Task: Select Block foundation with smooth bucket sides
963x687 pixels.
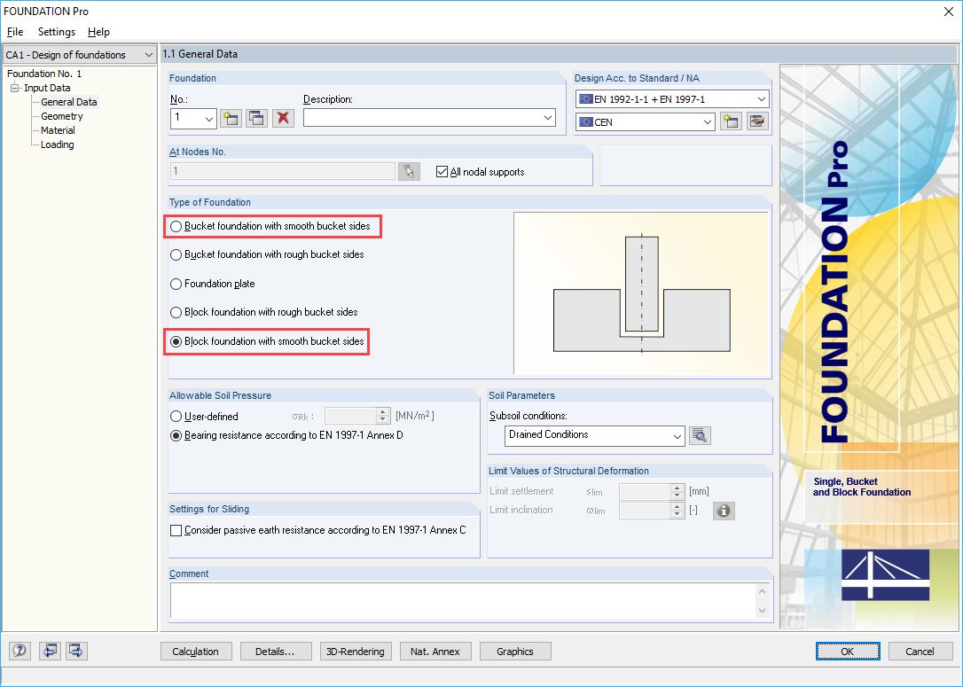Action: (267, 341)
